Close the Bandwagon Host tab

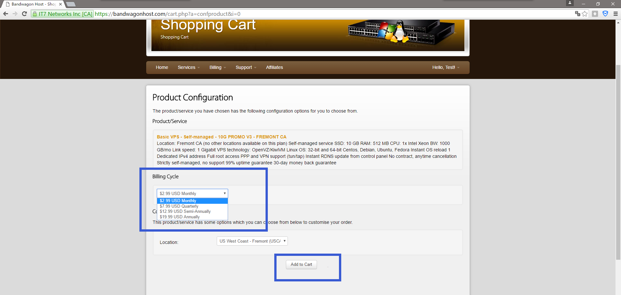tap(60, 4)
